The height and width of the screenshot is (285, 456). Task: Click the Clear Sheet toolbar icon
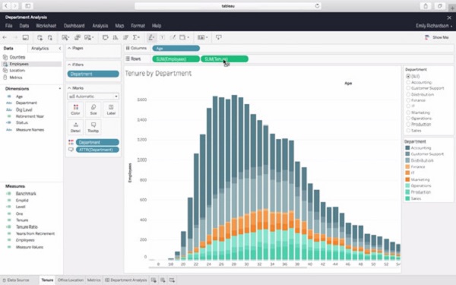click(x=88, y=37)
